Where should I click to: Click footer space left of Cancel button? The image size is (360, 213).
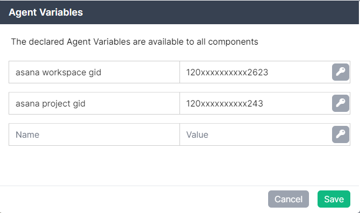pos(133,199)
